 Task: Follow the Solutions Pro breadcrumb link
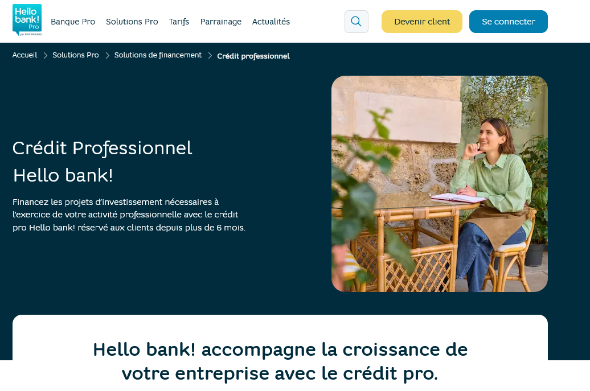click(76, 55)
